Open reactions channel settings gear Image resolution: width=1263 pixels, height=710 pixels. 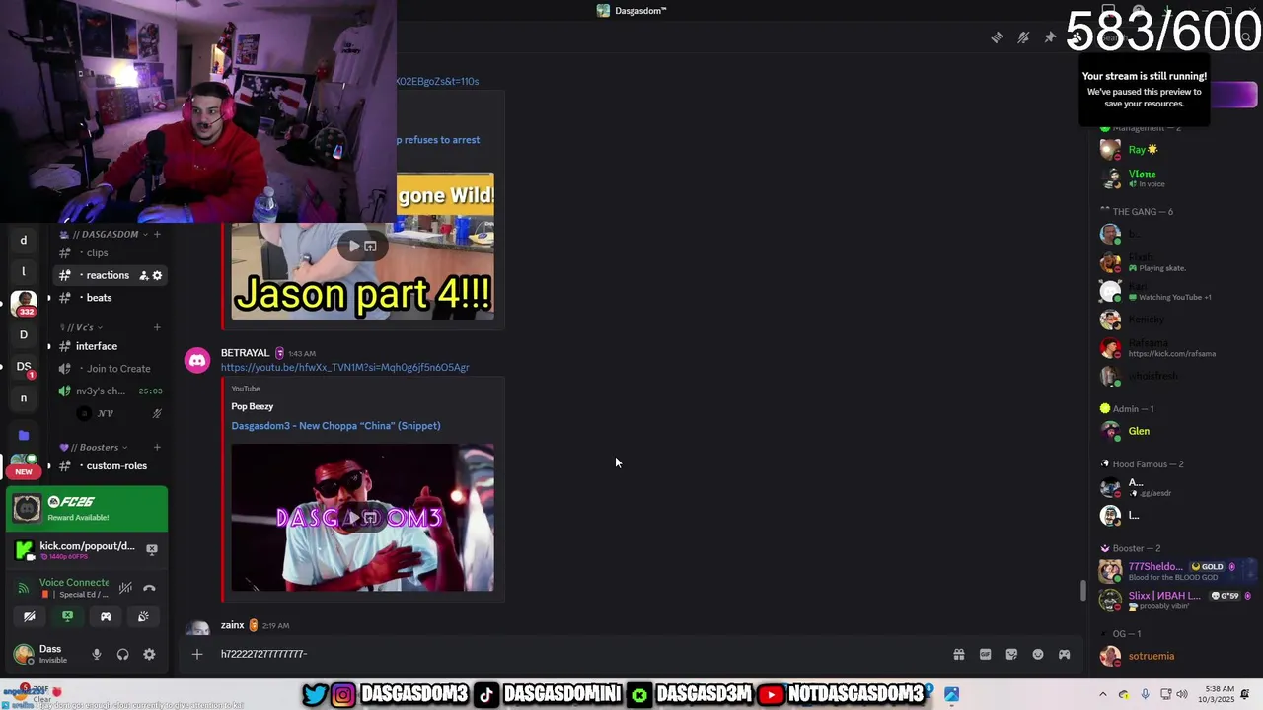point(157,275)
